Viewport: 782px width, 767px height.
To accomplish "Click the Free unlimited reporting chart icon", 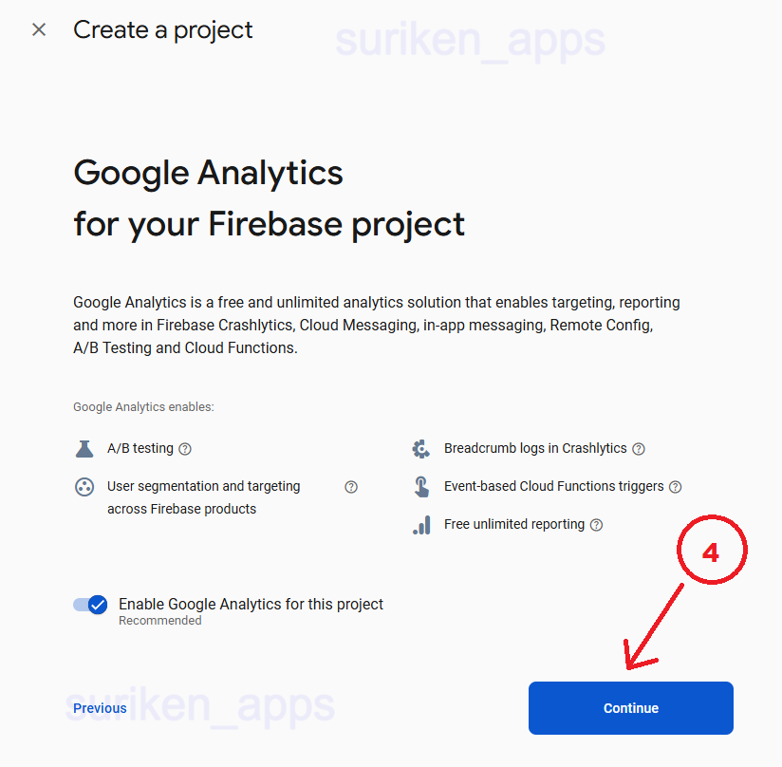I will [x=421, y=525].
